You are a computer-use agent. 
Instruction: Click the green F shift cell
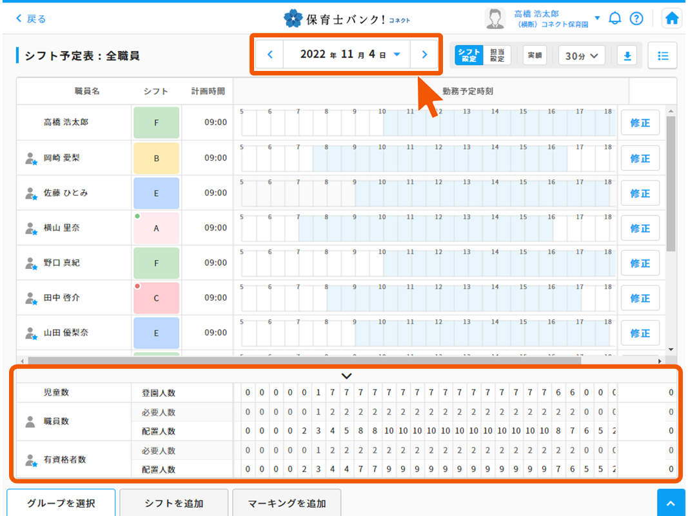156,123
